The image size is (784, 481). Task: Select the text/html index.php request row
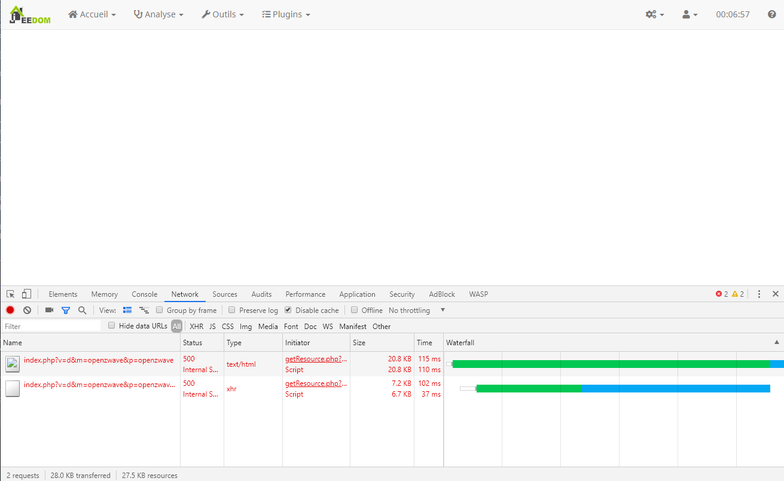[392, 364]
